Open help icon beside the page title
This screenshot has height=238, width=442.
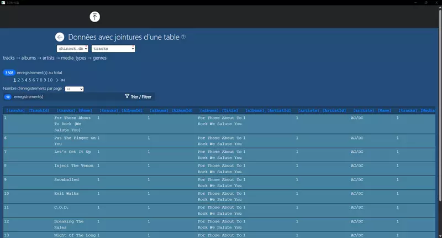(x=183, y=37)
